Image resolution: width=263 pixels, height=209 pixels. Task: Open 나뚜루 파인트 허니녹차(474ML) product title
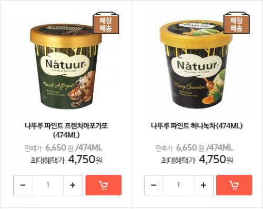click(x=197, y=126)
